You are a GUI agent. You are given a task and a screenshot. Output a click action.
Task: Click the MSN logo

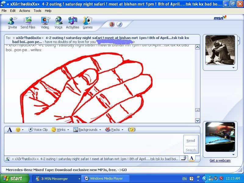click(220, 18)
